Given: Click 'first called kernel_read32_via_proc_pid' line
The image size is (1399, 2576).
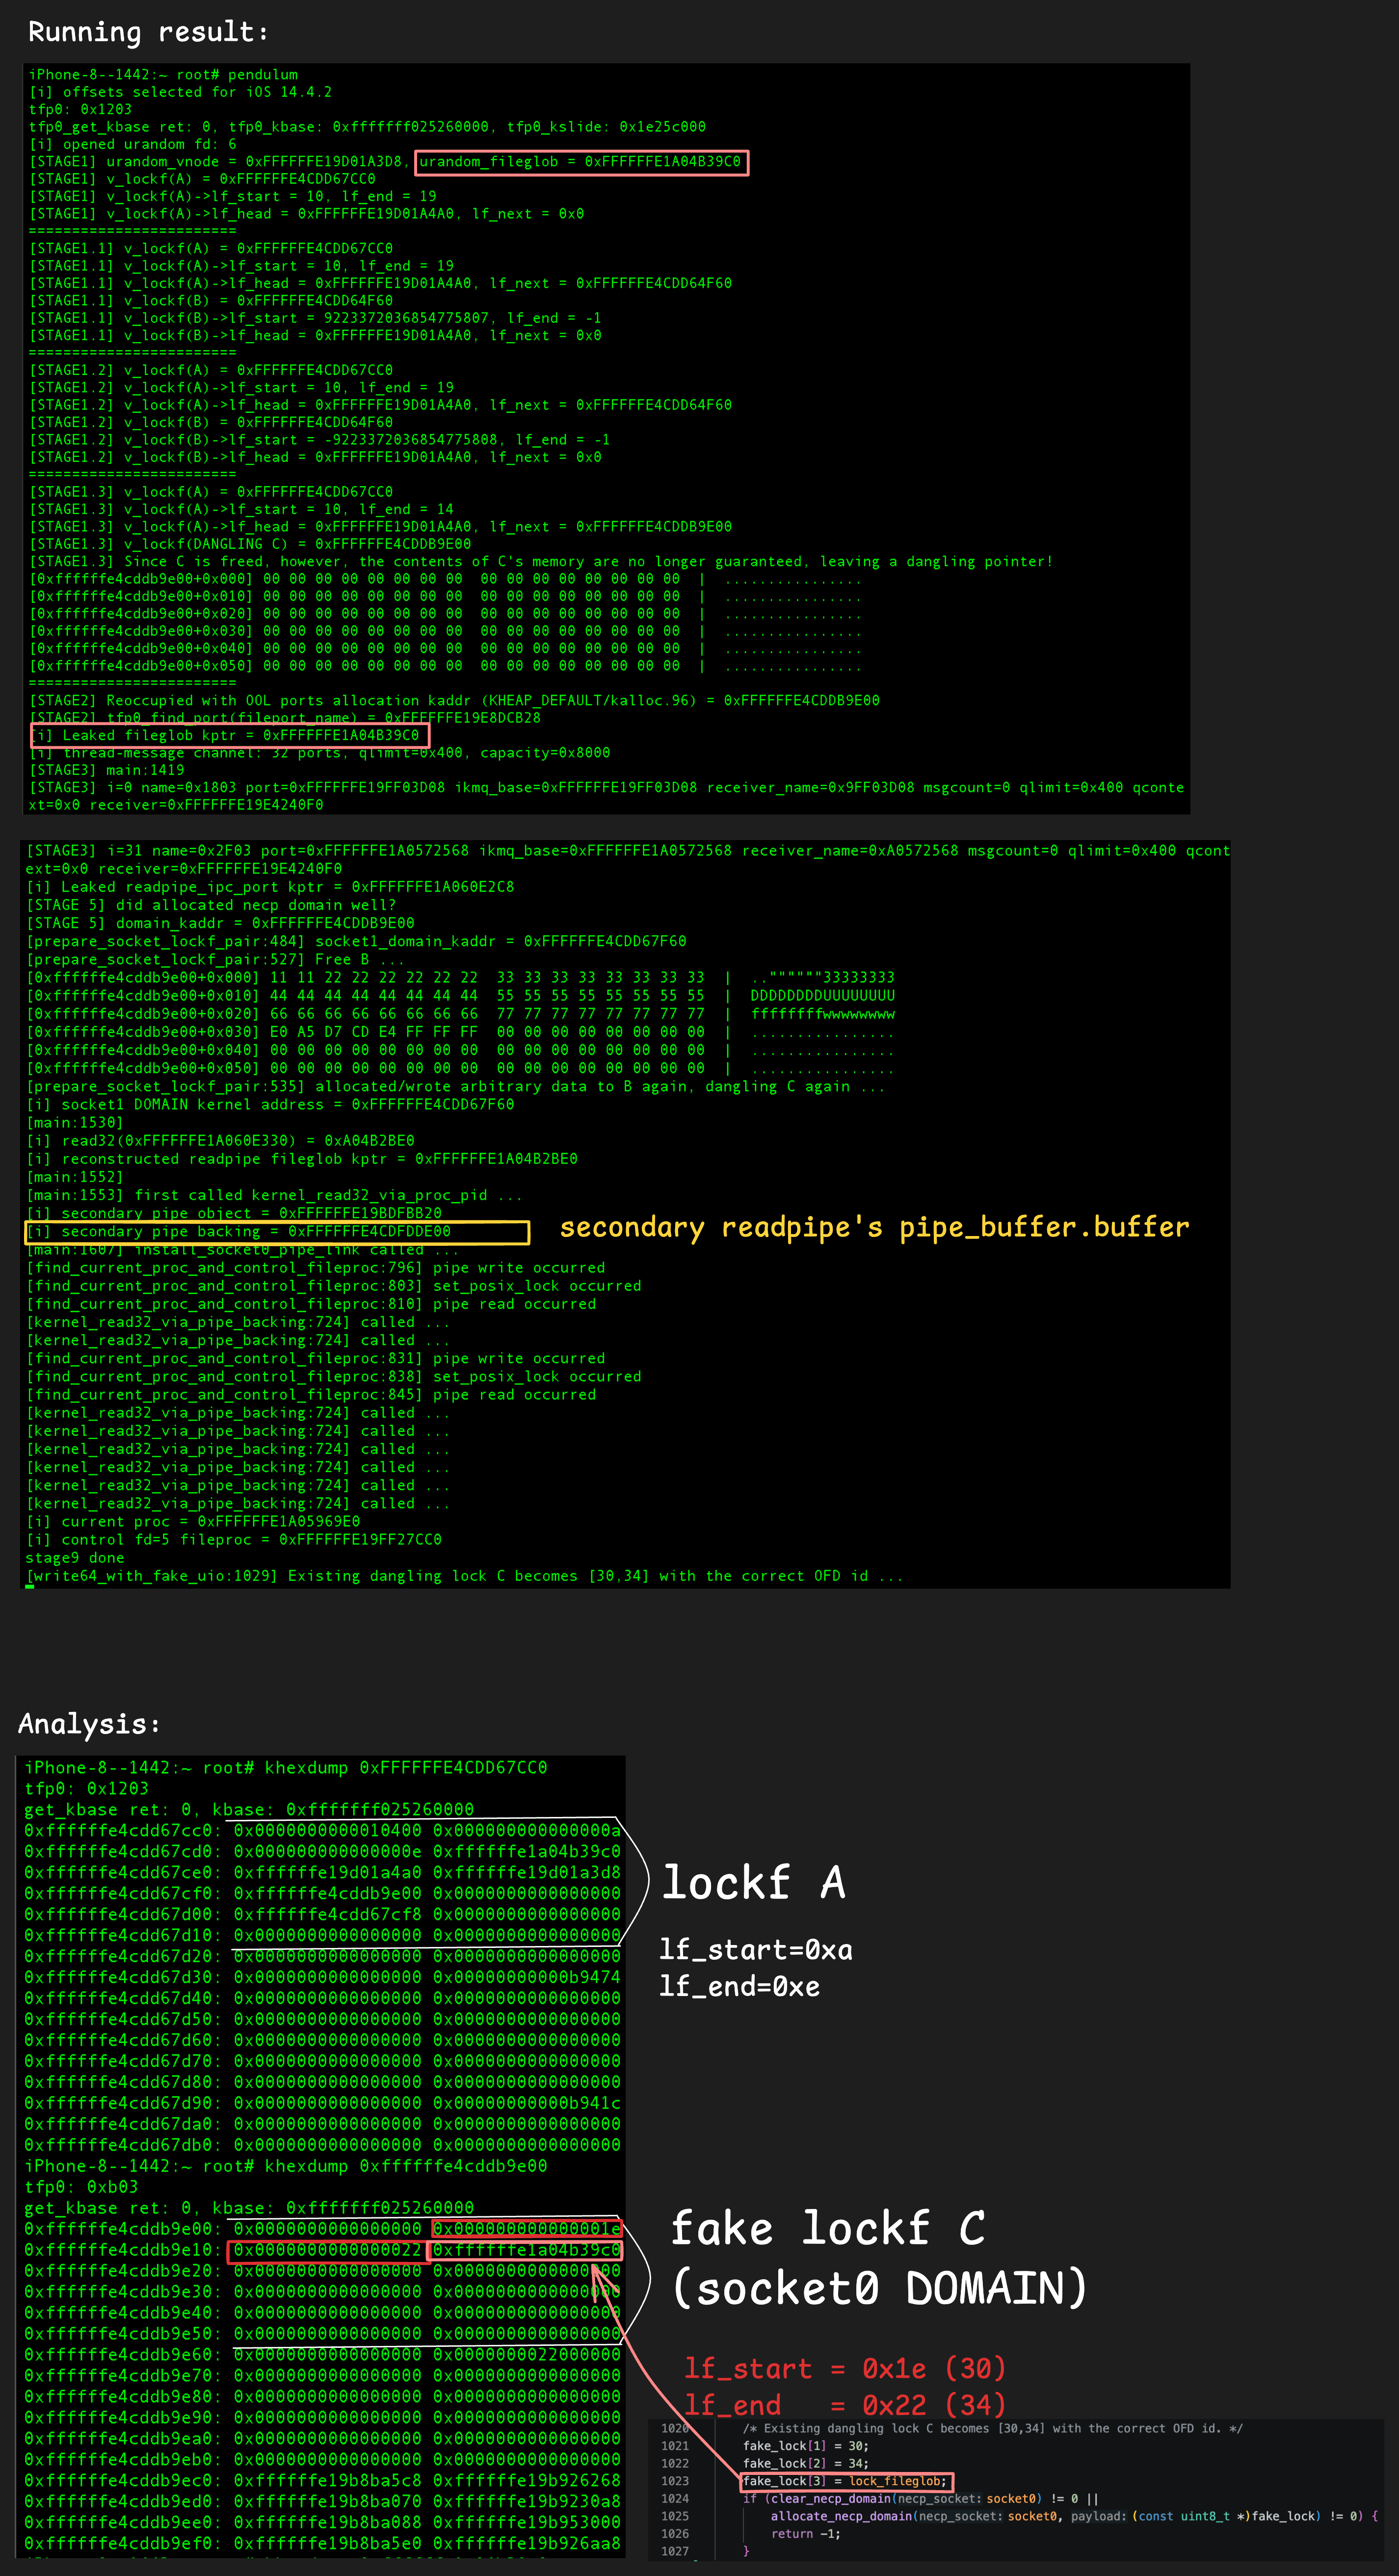Looking at the screenshot, I should 274,1195.
